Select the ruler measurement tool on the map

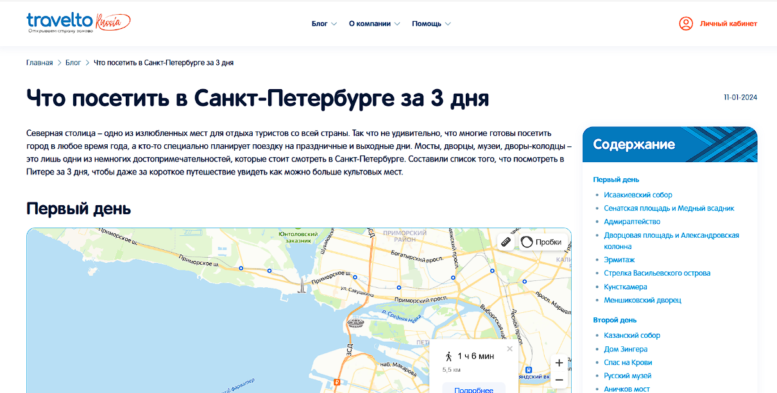point(506,242)
